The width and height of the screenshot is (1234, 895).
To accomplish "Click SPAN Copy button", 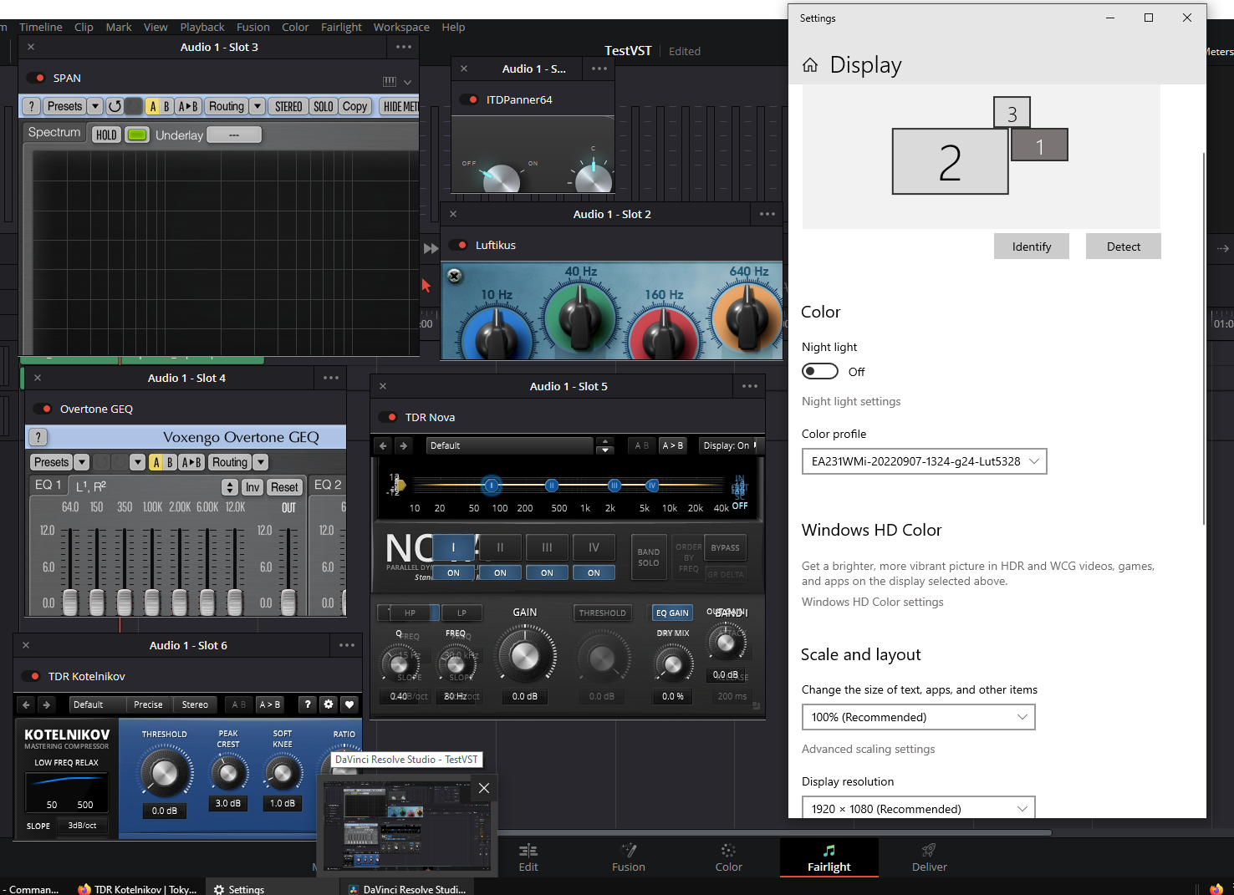I will [x=354, y=106].
